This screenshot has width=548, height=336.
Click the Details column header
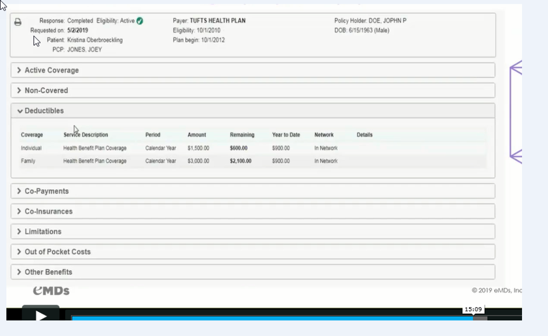tap(365, 135)
